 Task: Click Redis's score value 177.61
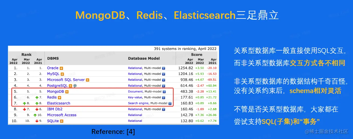[x=187, y=98]
